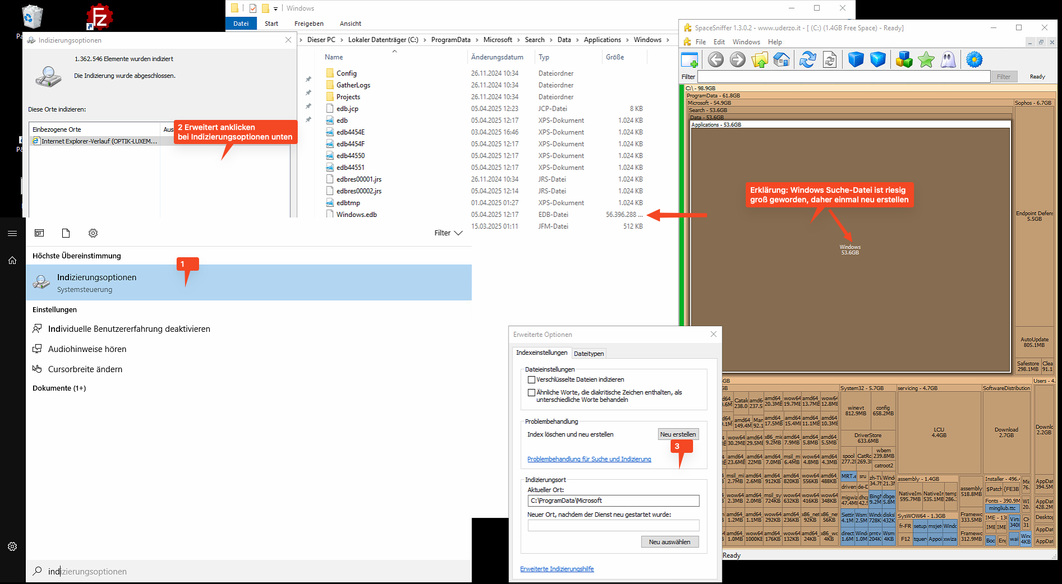Sort files by Änderungsdatum column

click(497, 57)
